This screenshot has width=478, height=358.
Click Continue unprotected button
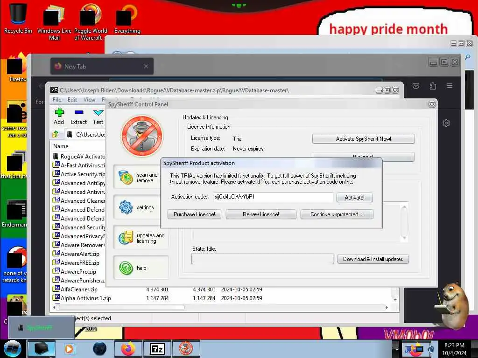337,214
